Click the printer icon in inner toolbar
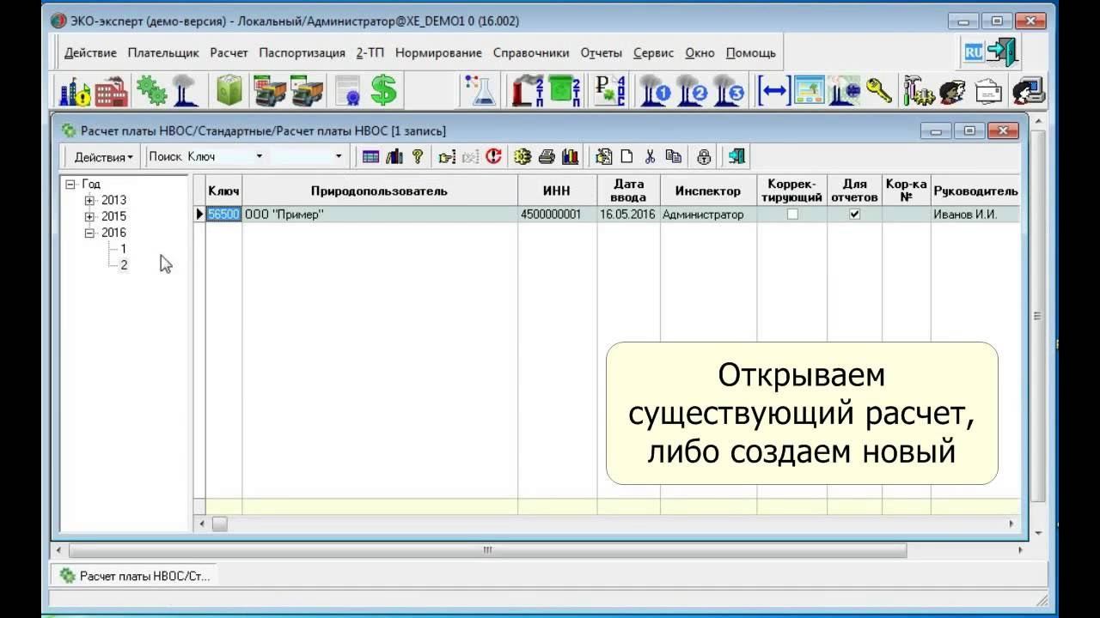The height and width of the screenshot is (618, 1100). (547, 156)
